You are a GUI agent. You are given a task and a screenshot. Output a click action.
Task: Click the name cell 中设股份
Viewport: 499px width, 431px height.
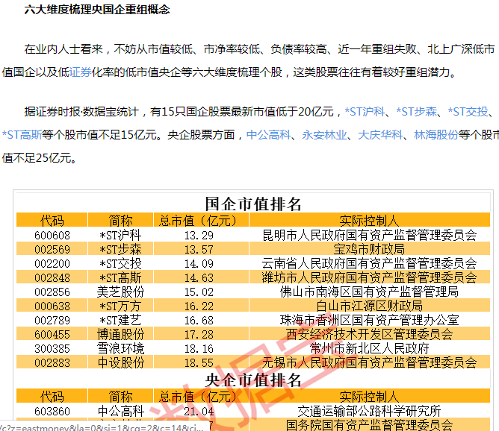[120, 362]
